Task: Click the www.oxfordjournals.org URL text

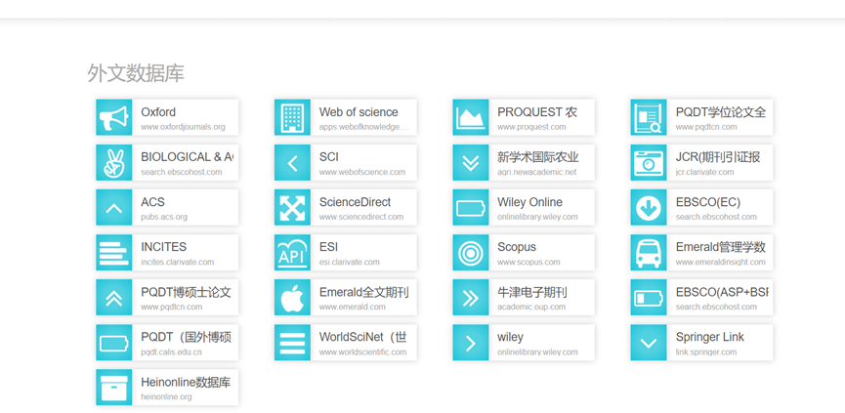Action: [184, 127]
